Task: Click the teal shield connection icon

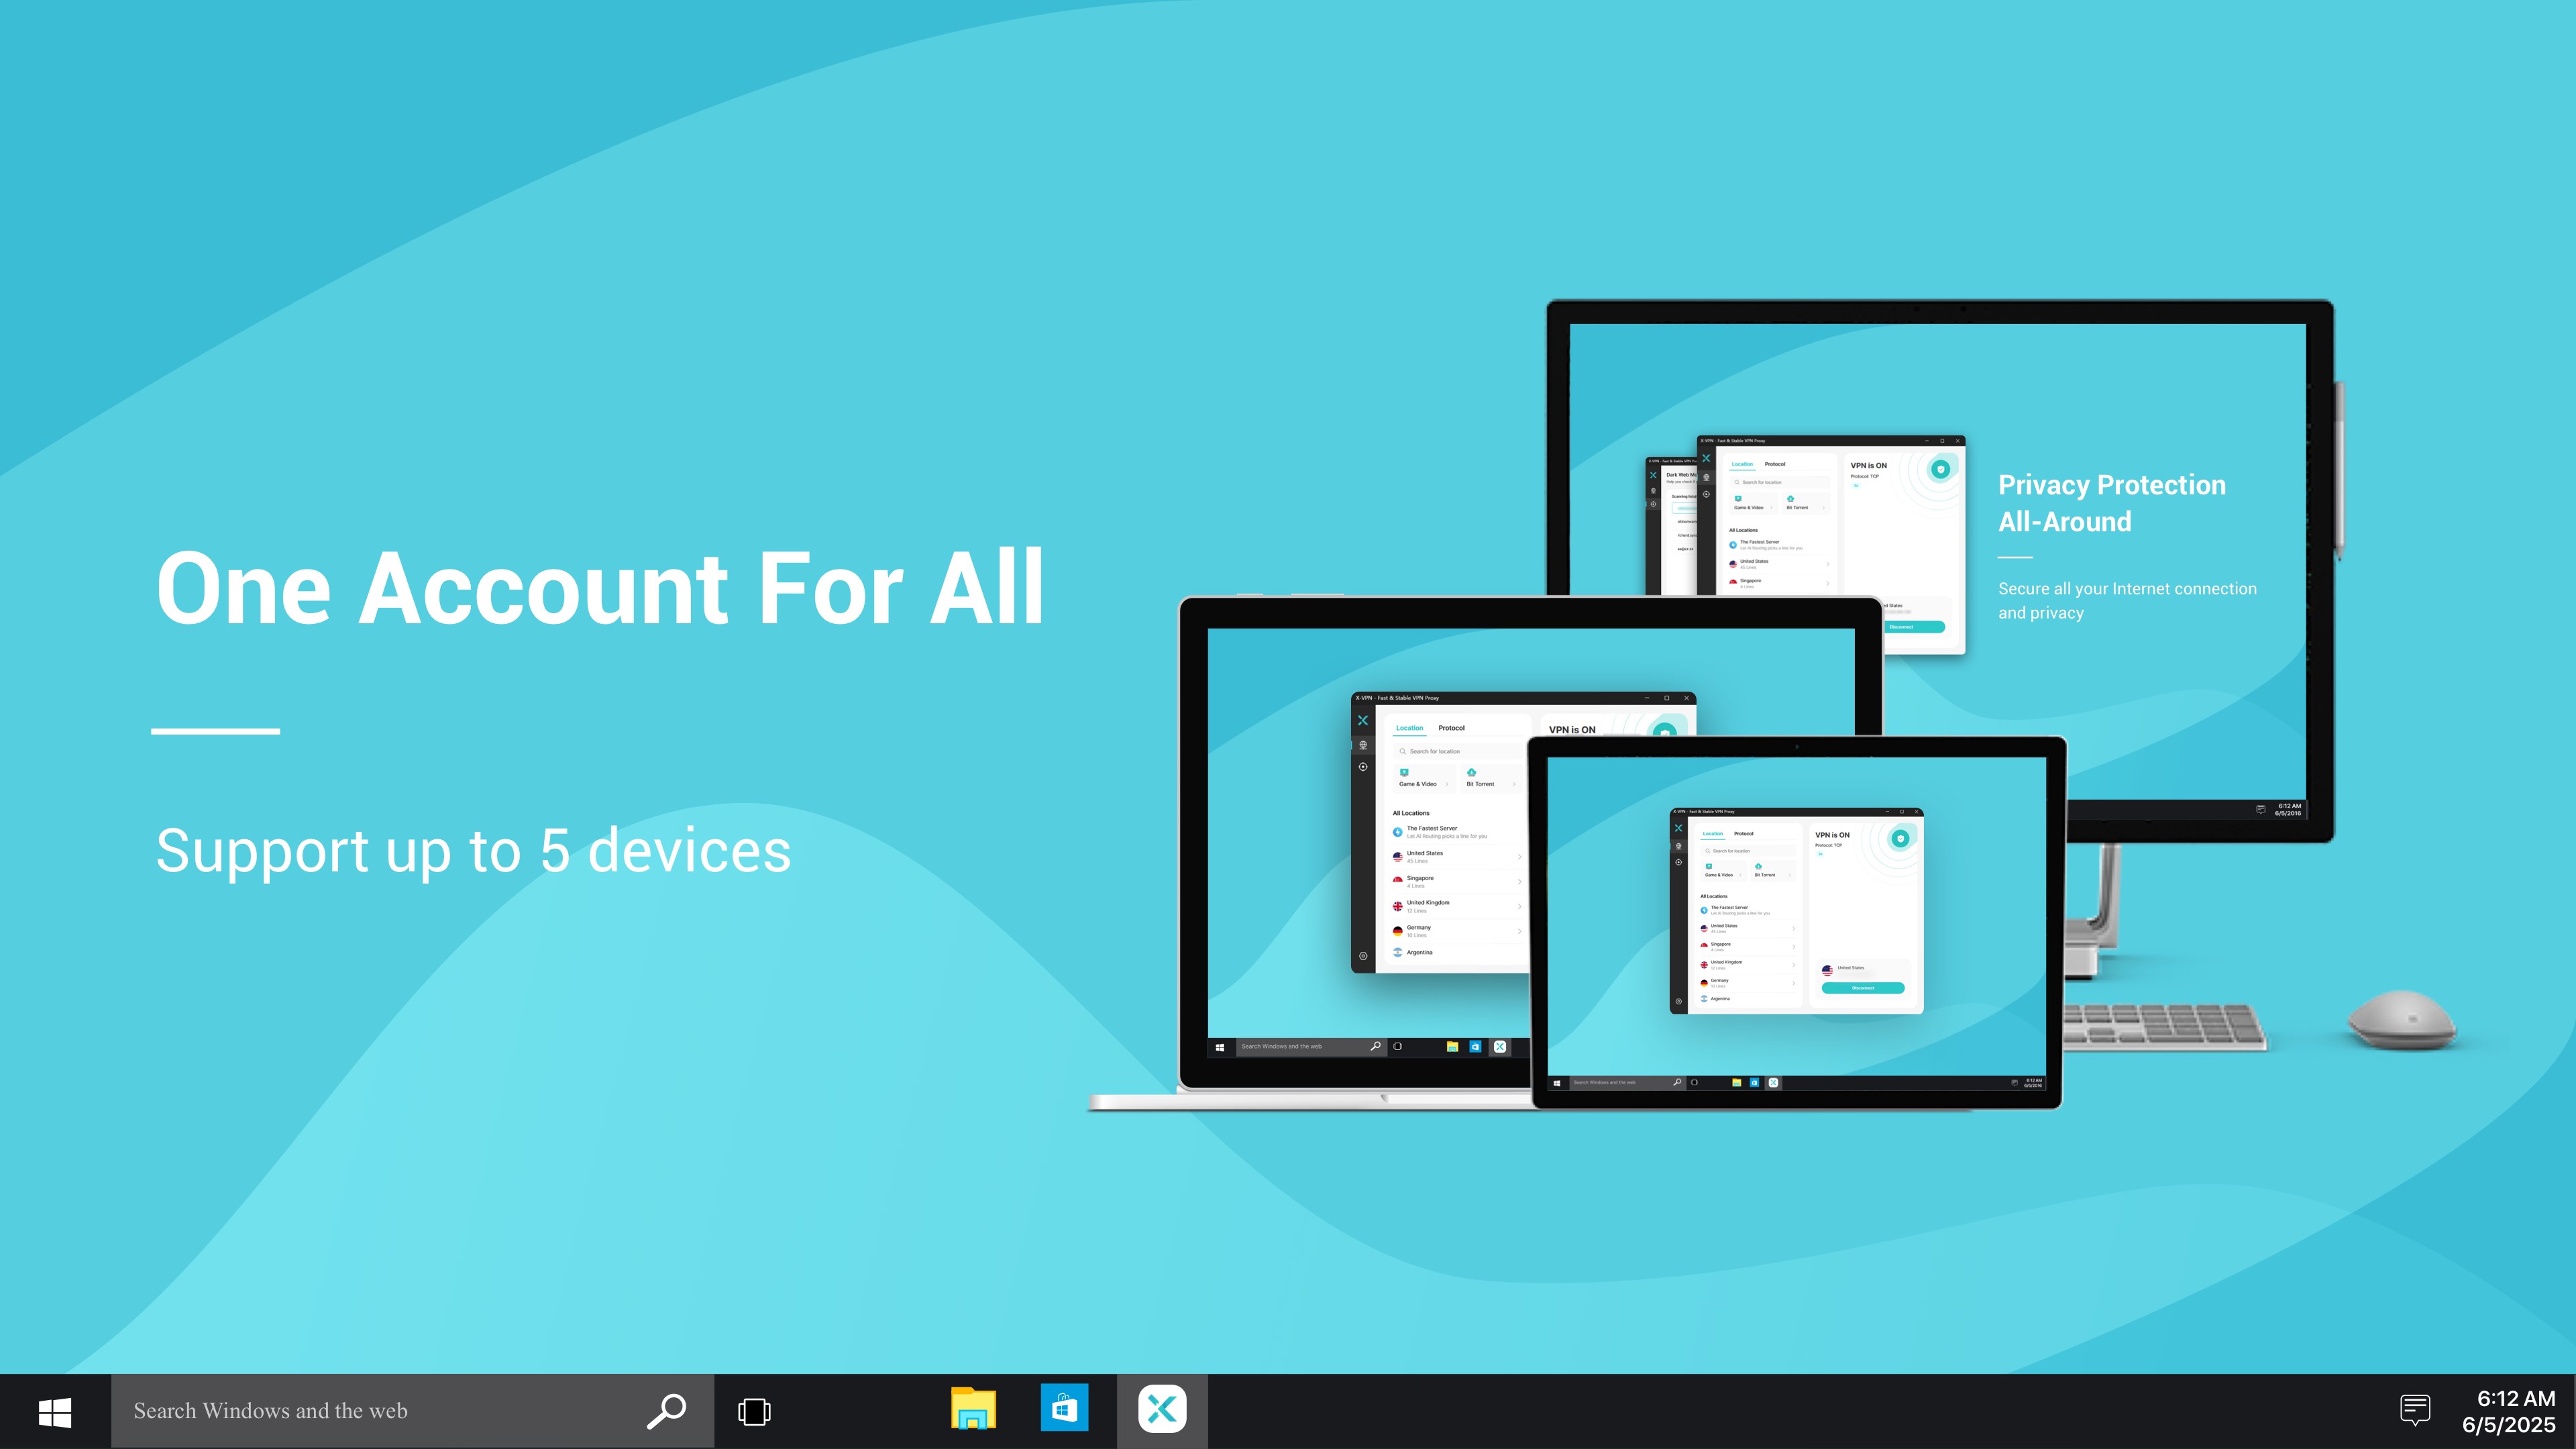Action: pyautogui.click(x=1666, y=733)
